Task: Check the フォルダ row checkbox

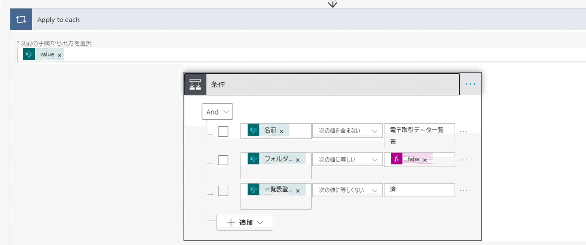Action: 223,160
